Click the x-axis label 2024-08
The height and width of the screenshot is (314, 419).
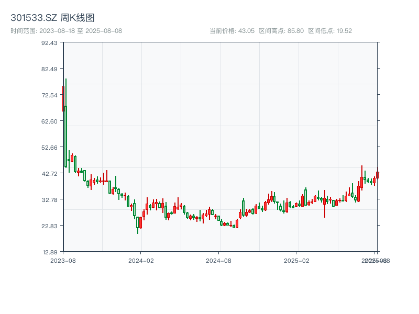(x=218, y=261)
